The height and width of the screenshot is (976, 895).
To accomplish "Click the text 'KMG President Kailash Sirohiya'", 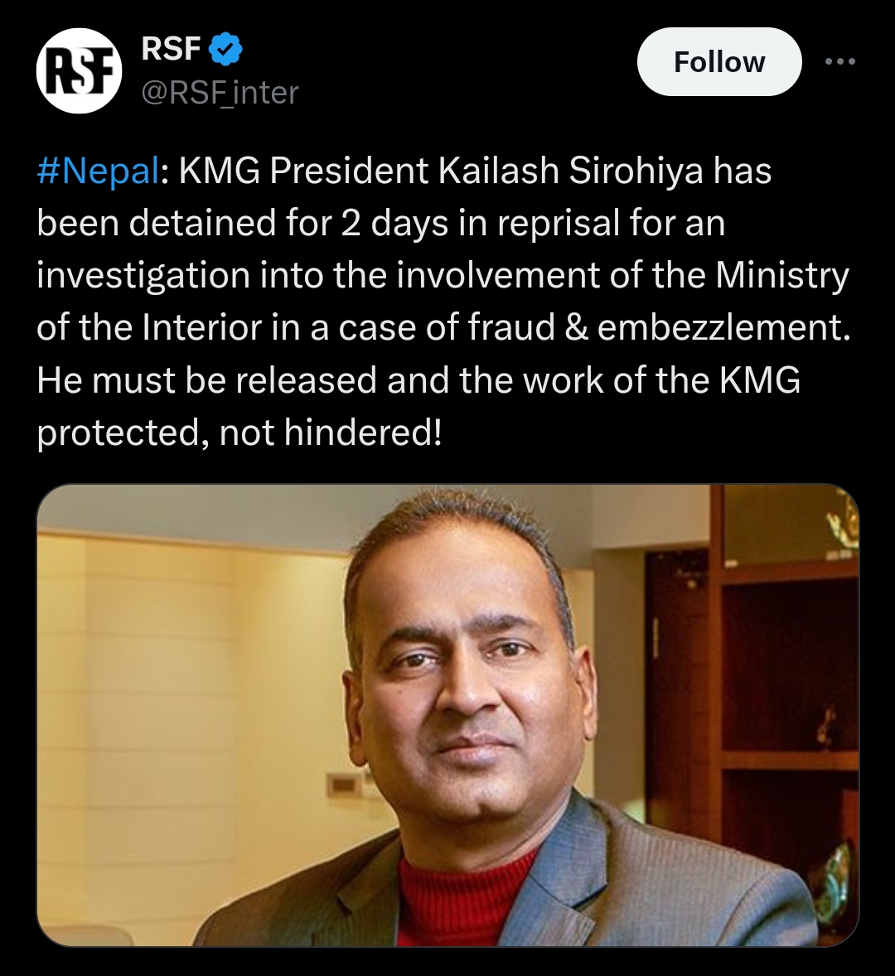I will coord(441,171).
